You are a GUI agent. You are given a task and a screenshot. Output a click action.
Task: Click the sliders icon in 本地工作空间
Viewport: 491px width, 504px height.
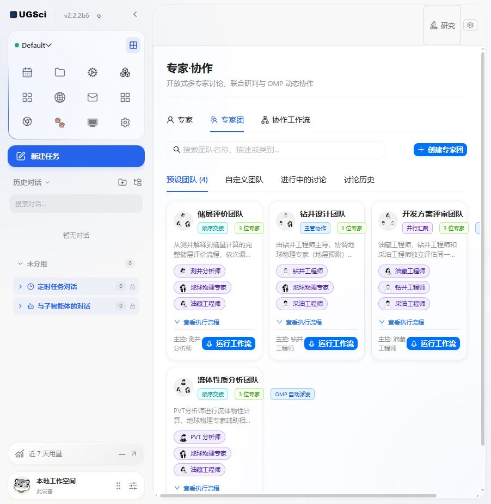(x=133, y=485)
